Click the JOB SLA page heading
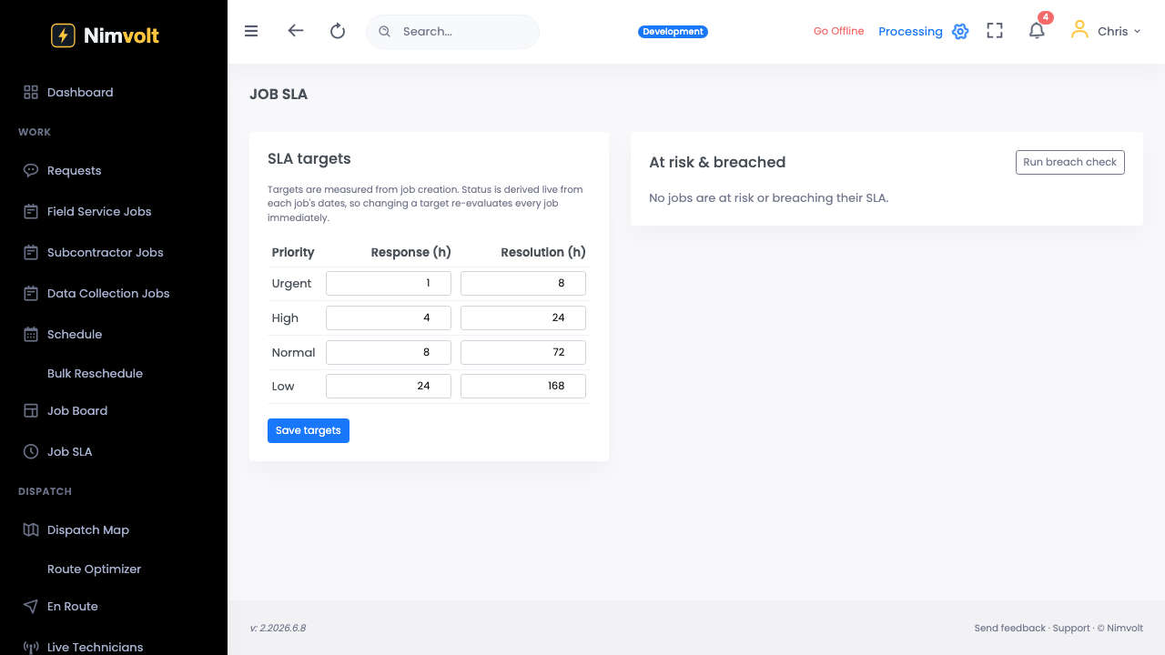The width and height of the screenshot is (1165, 655). coord(279,95)
